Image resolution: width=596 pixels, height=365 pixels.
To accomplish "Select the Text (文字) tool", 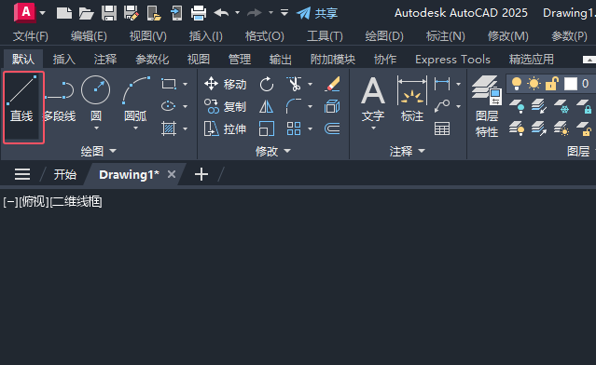I will (373, 99).
